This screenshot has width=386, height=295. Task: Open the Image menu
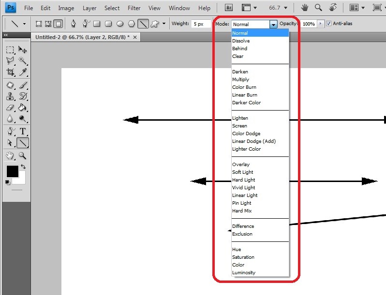pyautogui.click(x=66, y=8)
